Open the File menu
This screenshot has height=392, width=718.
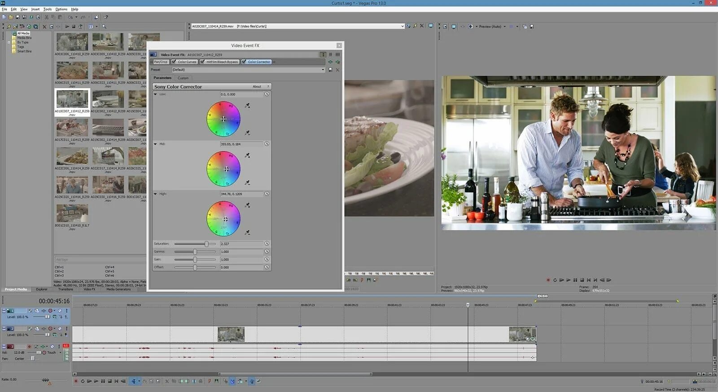(4, 9)
